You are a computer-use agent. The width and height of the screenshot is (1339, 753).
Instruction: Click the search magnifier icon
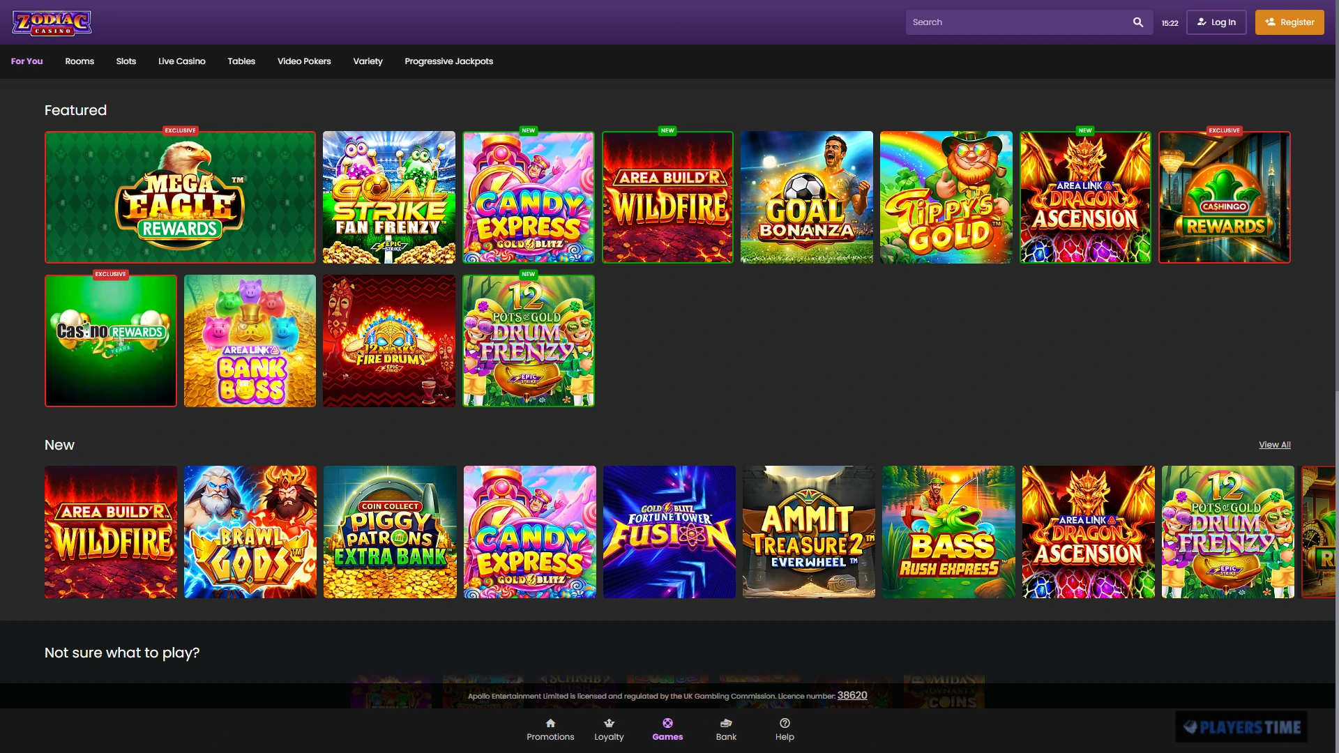[1138, 22]
